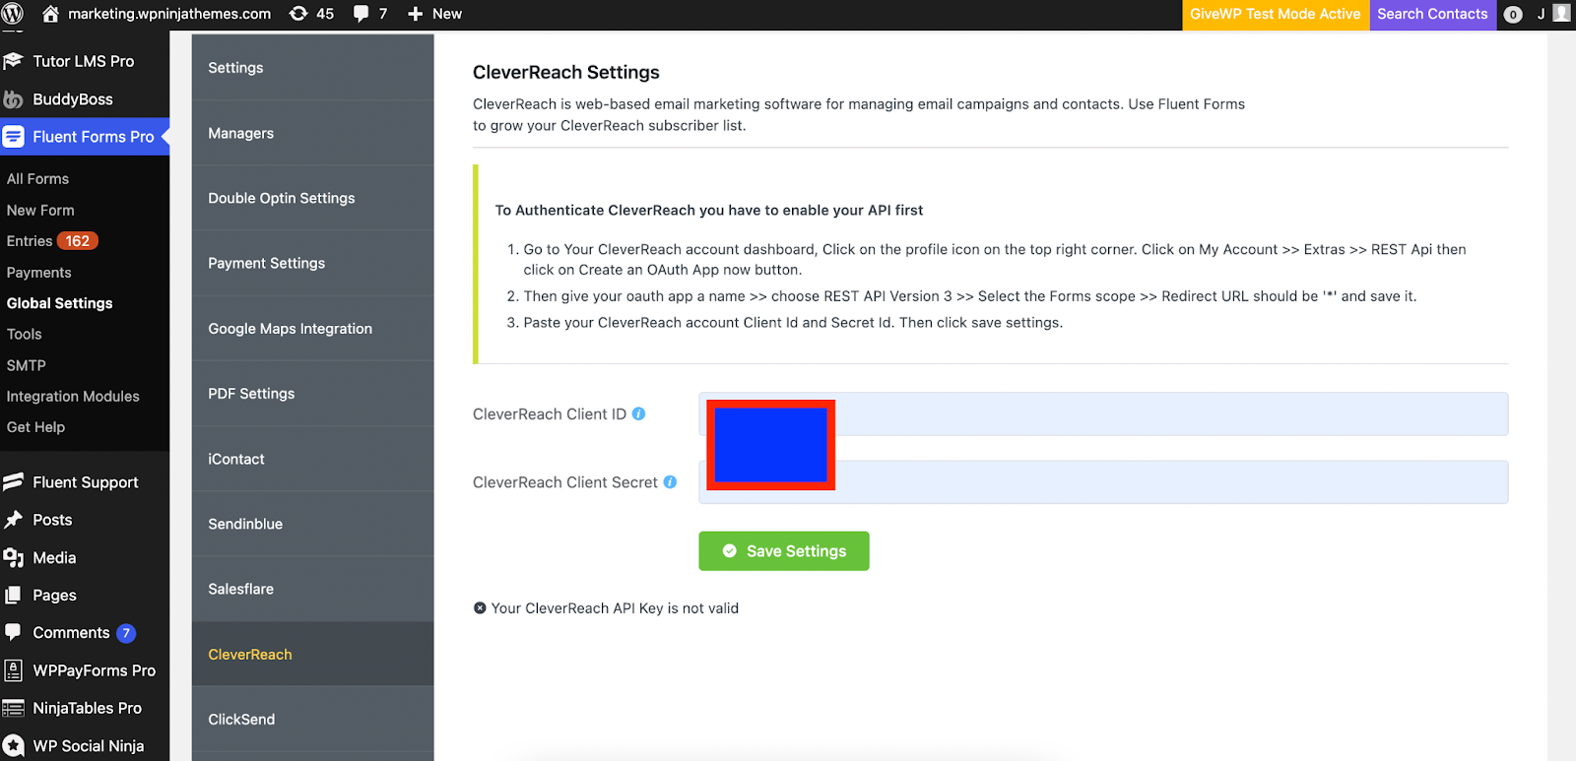Click the Search Contacts button
Screen dimensions: 1576x761
point(1432,14)
